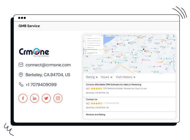190x140 pixels.
Task: Click Berkeley, CA.94704, US address beside pin
Action: [48, 75]
